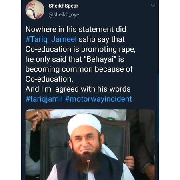Open the #motorwayincident hashtag

pyautogui.click(x=98, y=99)
